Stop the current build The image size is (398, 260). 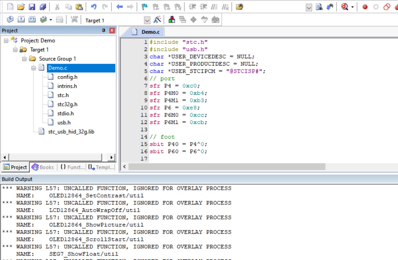[x=60, y=20]
